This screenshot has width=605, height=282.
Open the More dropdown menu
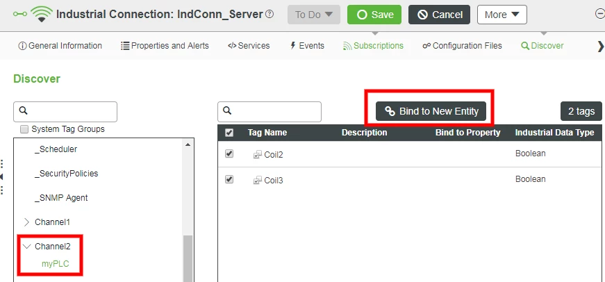point(502,15)
